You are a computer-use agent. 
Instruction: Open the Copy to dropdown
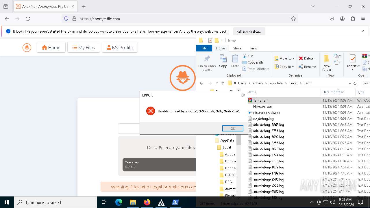[284, 67]
